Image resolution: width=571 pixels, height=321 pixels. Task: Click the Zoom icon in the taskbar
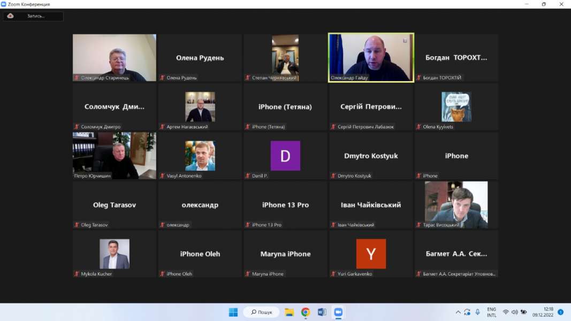338,312
